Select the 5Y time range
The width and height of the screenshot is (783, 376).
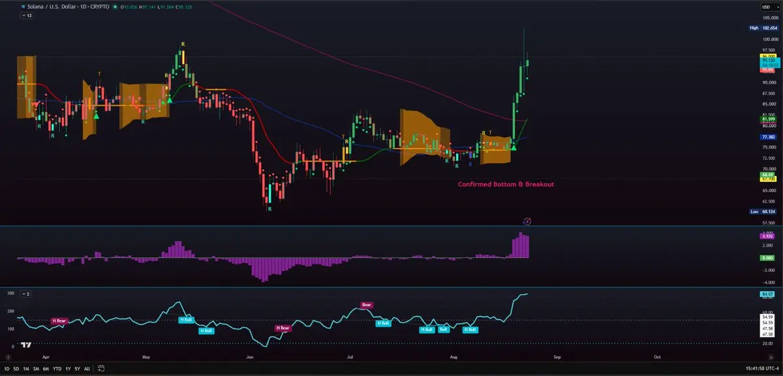point(77,368)
